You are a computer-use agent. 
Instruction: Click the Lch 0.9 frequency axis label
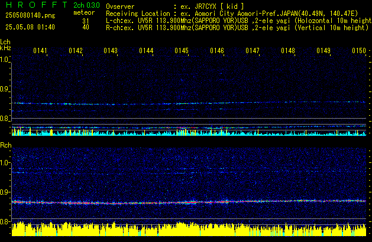point(5,89)
